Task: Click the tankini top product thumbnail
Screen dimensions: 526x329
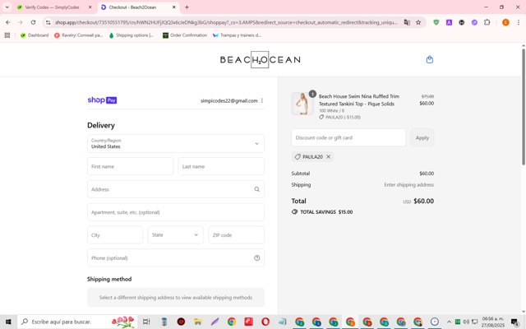Action: point(302,104)
